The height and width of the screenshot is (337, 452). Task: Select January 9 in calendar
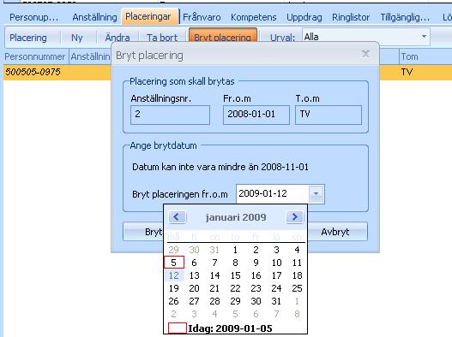[x=256, y=263]
